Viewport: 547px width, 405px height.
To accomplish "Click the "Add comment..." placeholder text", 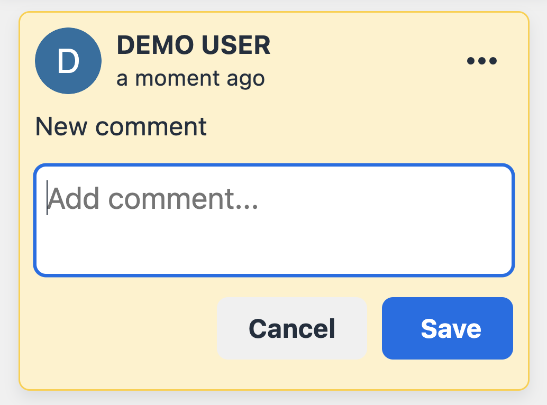I will (x=153, y=199).
